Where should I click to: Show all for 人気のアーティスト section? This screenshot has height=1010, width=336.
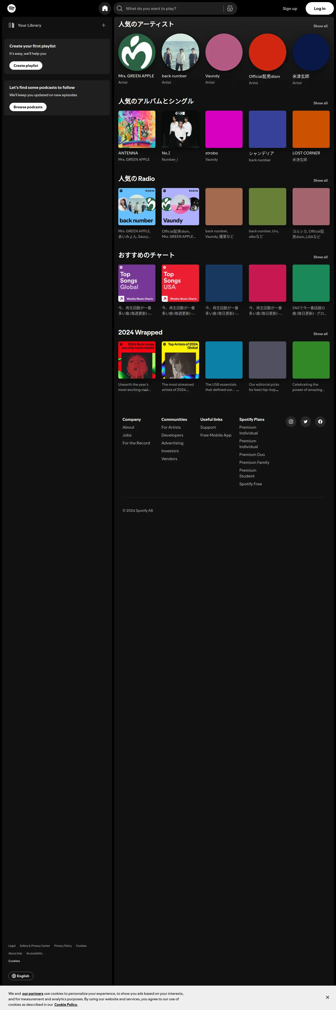[320, 26]
